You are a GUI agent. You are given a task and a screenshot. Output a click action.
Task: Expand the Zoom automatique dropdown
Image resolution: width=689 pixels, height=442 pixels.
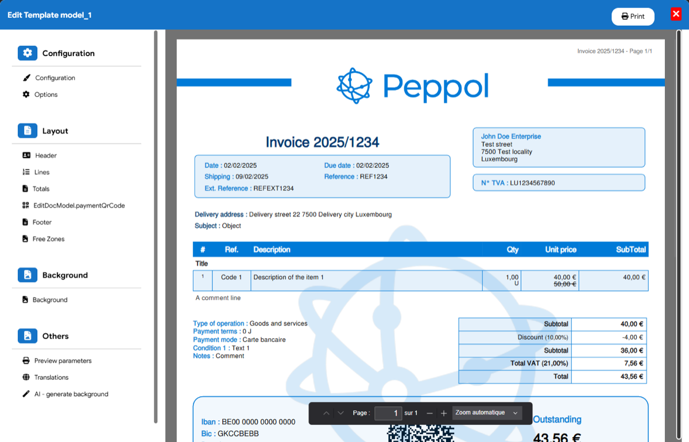(487, 413)
